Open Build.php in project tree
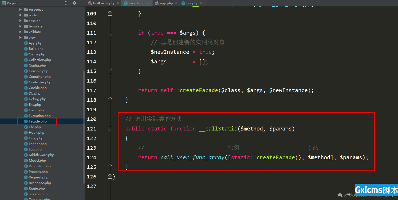Image resolution: width=398 pixels, height=200 pixels. click(x=36, y=49)
